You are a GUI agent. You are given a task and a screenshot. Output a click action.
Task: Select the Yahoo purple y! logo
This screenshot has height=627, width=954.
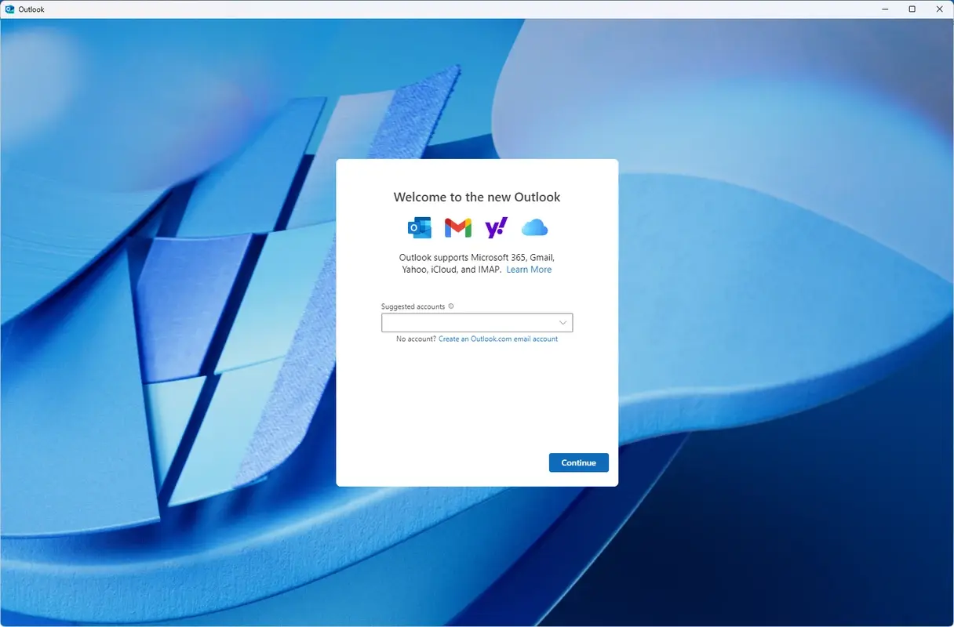(496, 227)
